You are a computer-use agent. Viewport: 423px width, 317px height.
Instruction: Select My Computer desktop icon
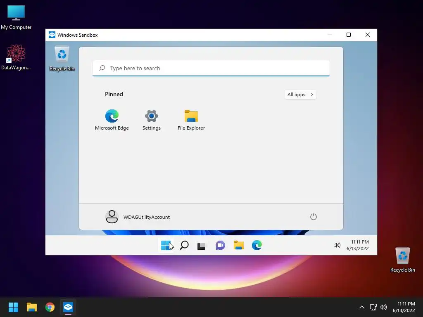click(x=16, y=17)
